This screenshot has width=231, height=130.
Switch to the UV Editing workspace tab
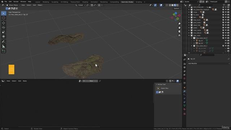click(x=64, y=2)
